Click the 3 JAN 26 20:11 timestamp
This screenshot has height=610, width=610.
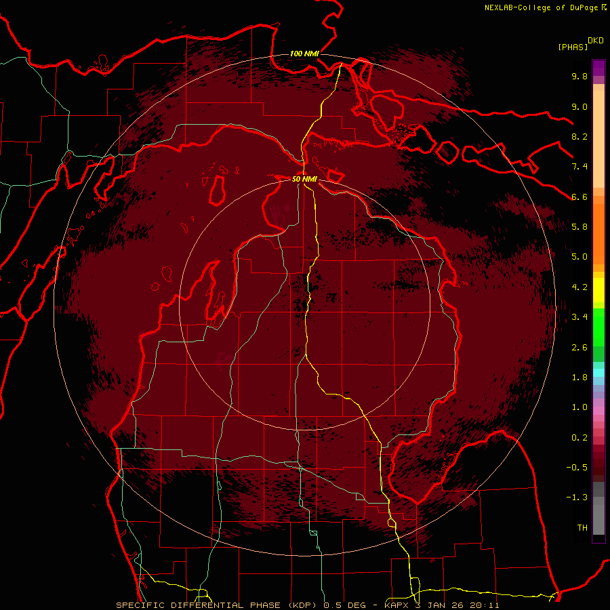456,605
